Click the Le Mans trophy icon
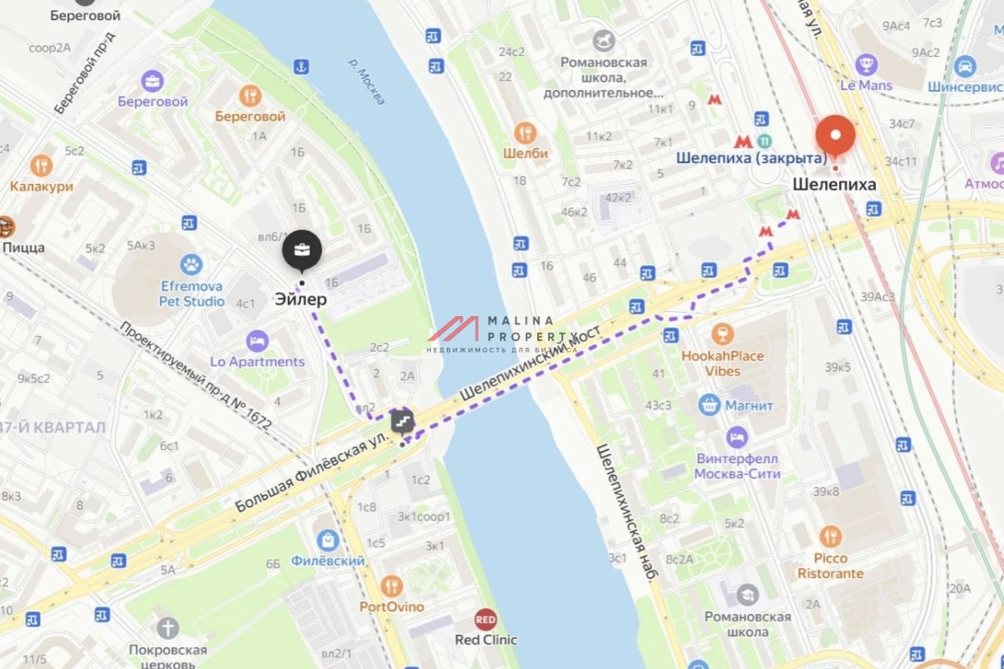 pyautogui.click(x=867, y=64)
